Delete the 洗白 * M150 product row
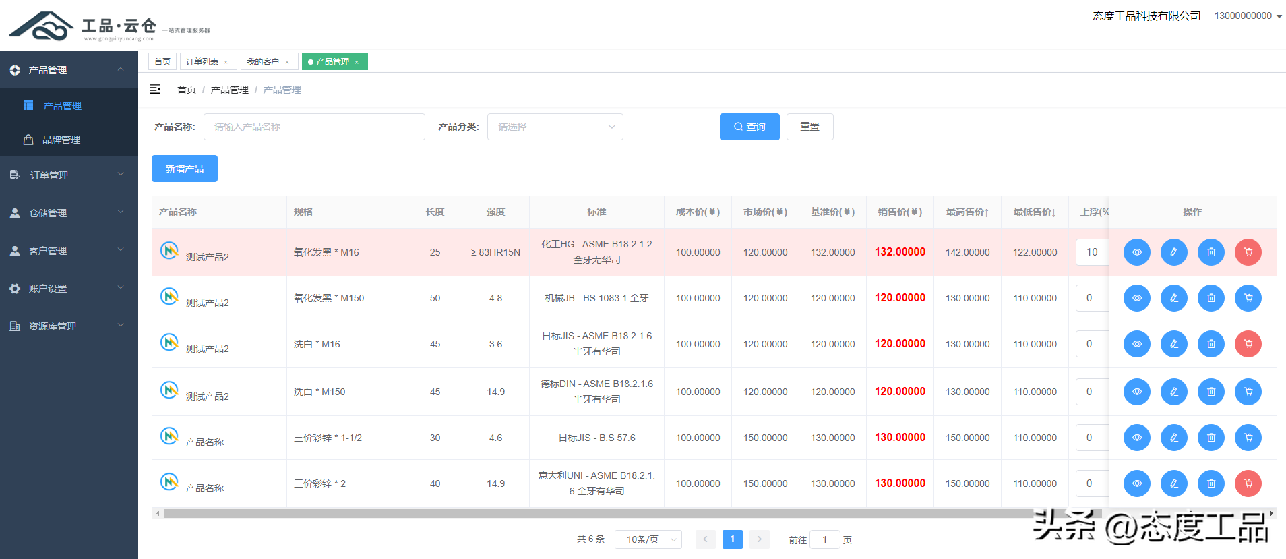Viewport: 1286px width, 559px height. pos(1211,392)
